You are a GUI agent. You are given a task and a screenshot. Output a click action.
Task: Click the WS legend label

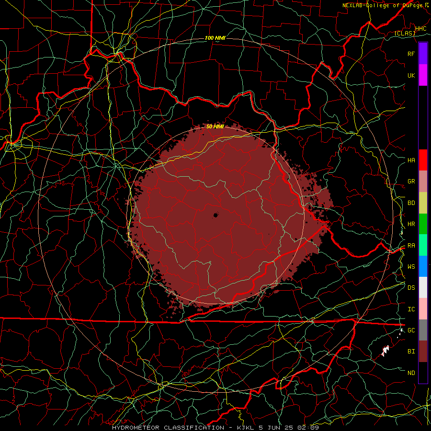coord(411,266)
